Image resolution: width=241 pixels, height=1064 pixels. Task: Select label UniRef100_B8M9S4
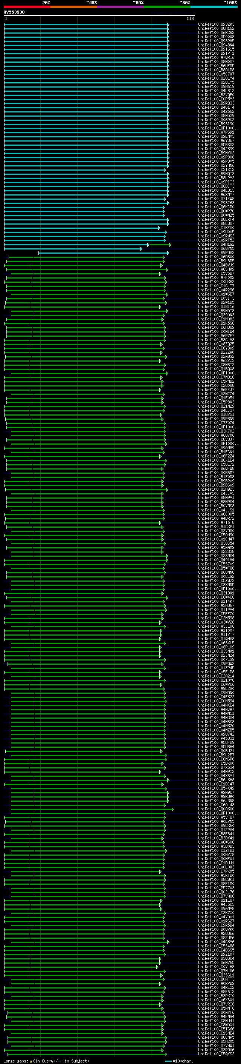pyautogui.click(x=216, y=502)
